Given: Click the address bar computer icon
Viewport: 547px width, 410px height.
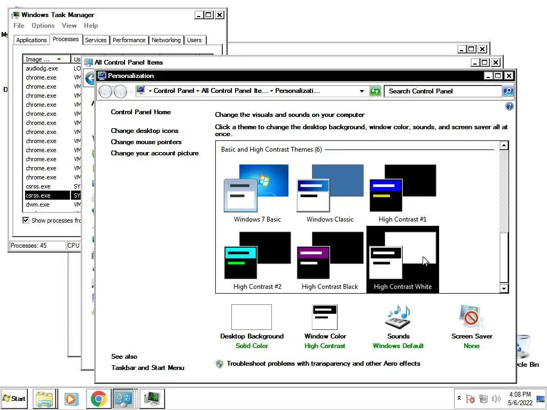Looking at the screenshot, I should (x=140, y=90).
